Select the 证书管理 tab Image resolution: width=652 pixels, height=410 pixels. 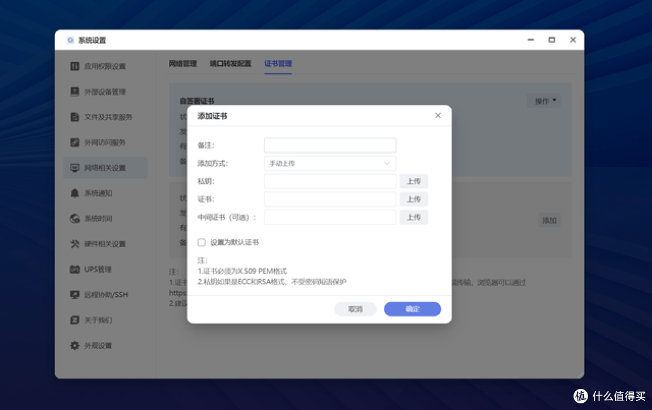278,63
